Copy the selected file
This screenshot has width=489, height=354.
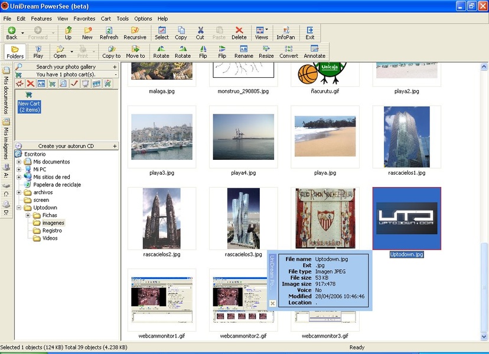point(181,32)
